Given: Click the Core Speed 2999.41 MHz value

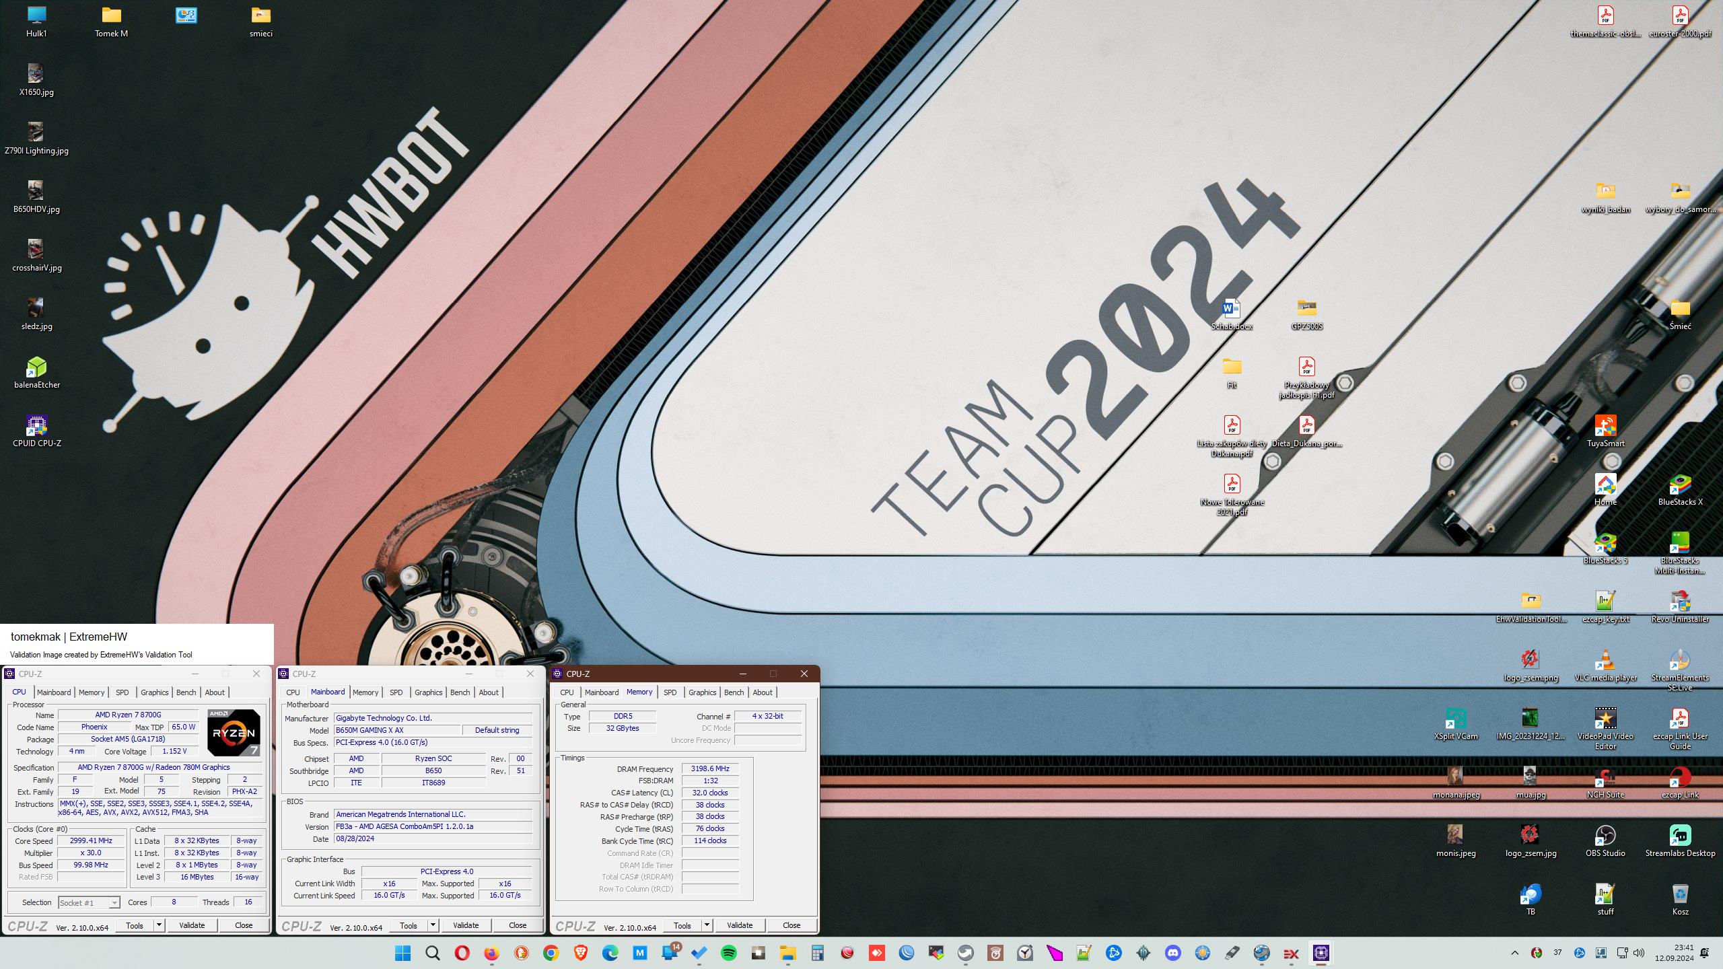Looking at the screenshot, I should pyautogui.click(x=91, y=840).
